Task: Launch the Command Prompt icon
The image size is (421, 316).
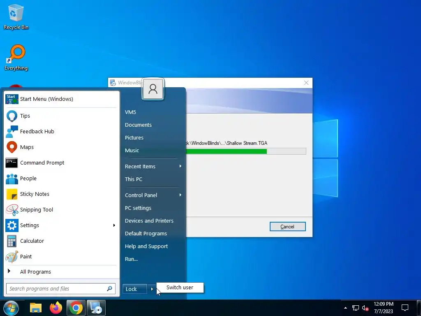Action: (12, 163)
